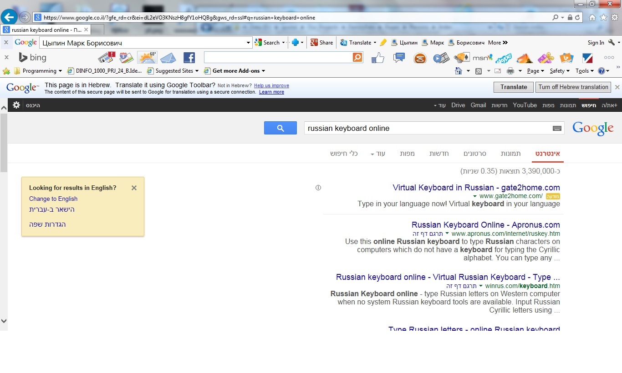This screenshot has width=622, height=373.
Task: Click the video film-reel icon
Action: tap(441, 58)
